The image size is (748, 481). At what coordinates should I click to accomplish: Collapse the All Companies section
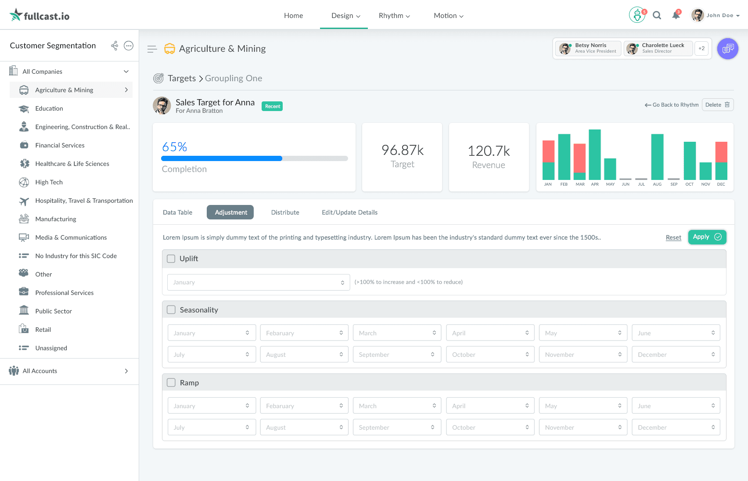coord(126,71)
